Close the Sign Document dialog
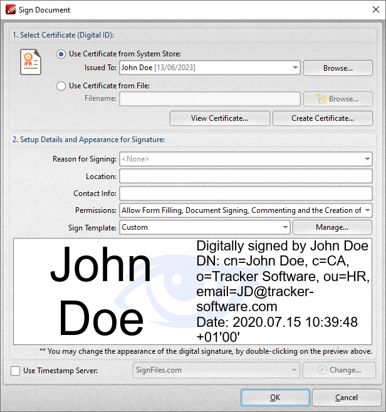 pyautogui.click(x=376, y=10)
